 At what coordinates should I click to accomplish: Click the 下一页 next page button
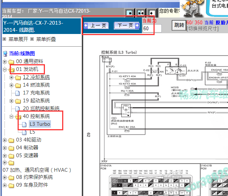tap(127, 25)
